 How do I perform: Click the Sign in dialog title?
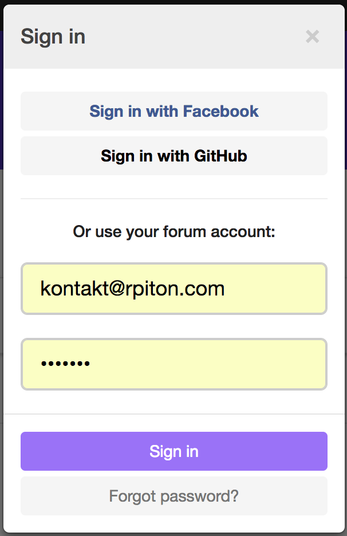pos(53,37)
